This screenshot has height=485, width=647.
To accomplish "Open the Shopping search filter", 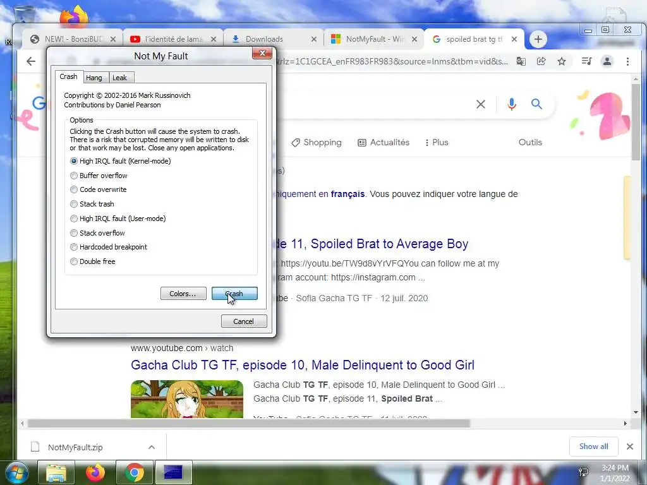I will [317, 142].
